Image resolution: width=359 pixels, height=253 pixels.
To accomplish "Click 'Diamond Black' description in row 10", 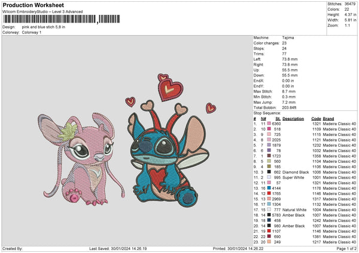I will pyautogui.click(x=296, y=172).
